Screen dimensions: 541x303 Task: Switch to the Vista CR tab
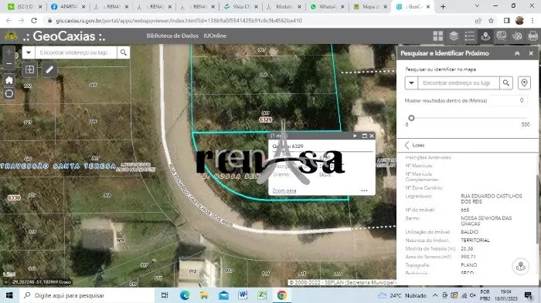[x=240, y=6]
